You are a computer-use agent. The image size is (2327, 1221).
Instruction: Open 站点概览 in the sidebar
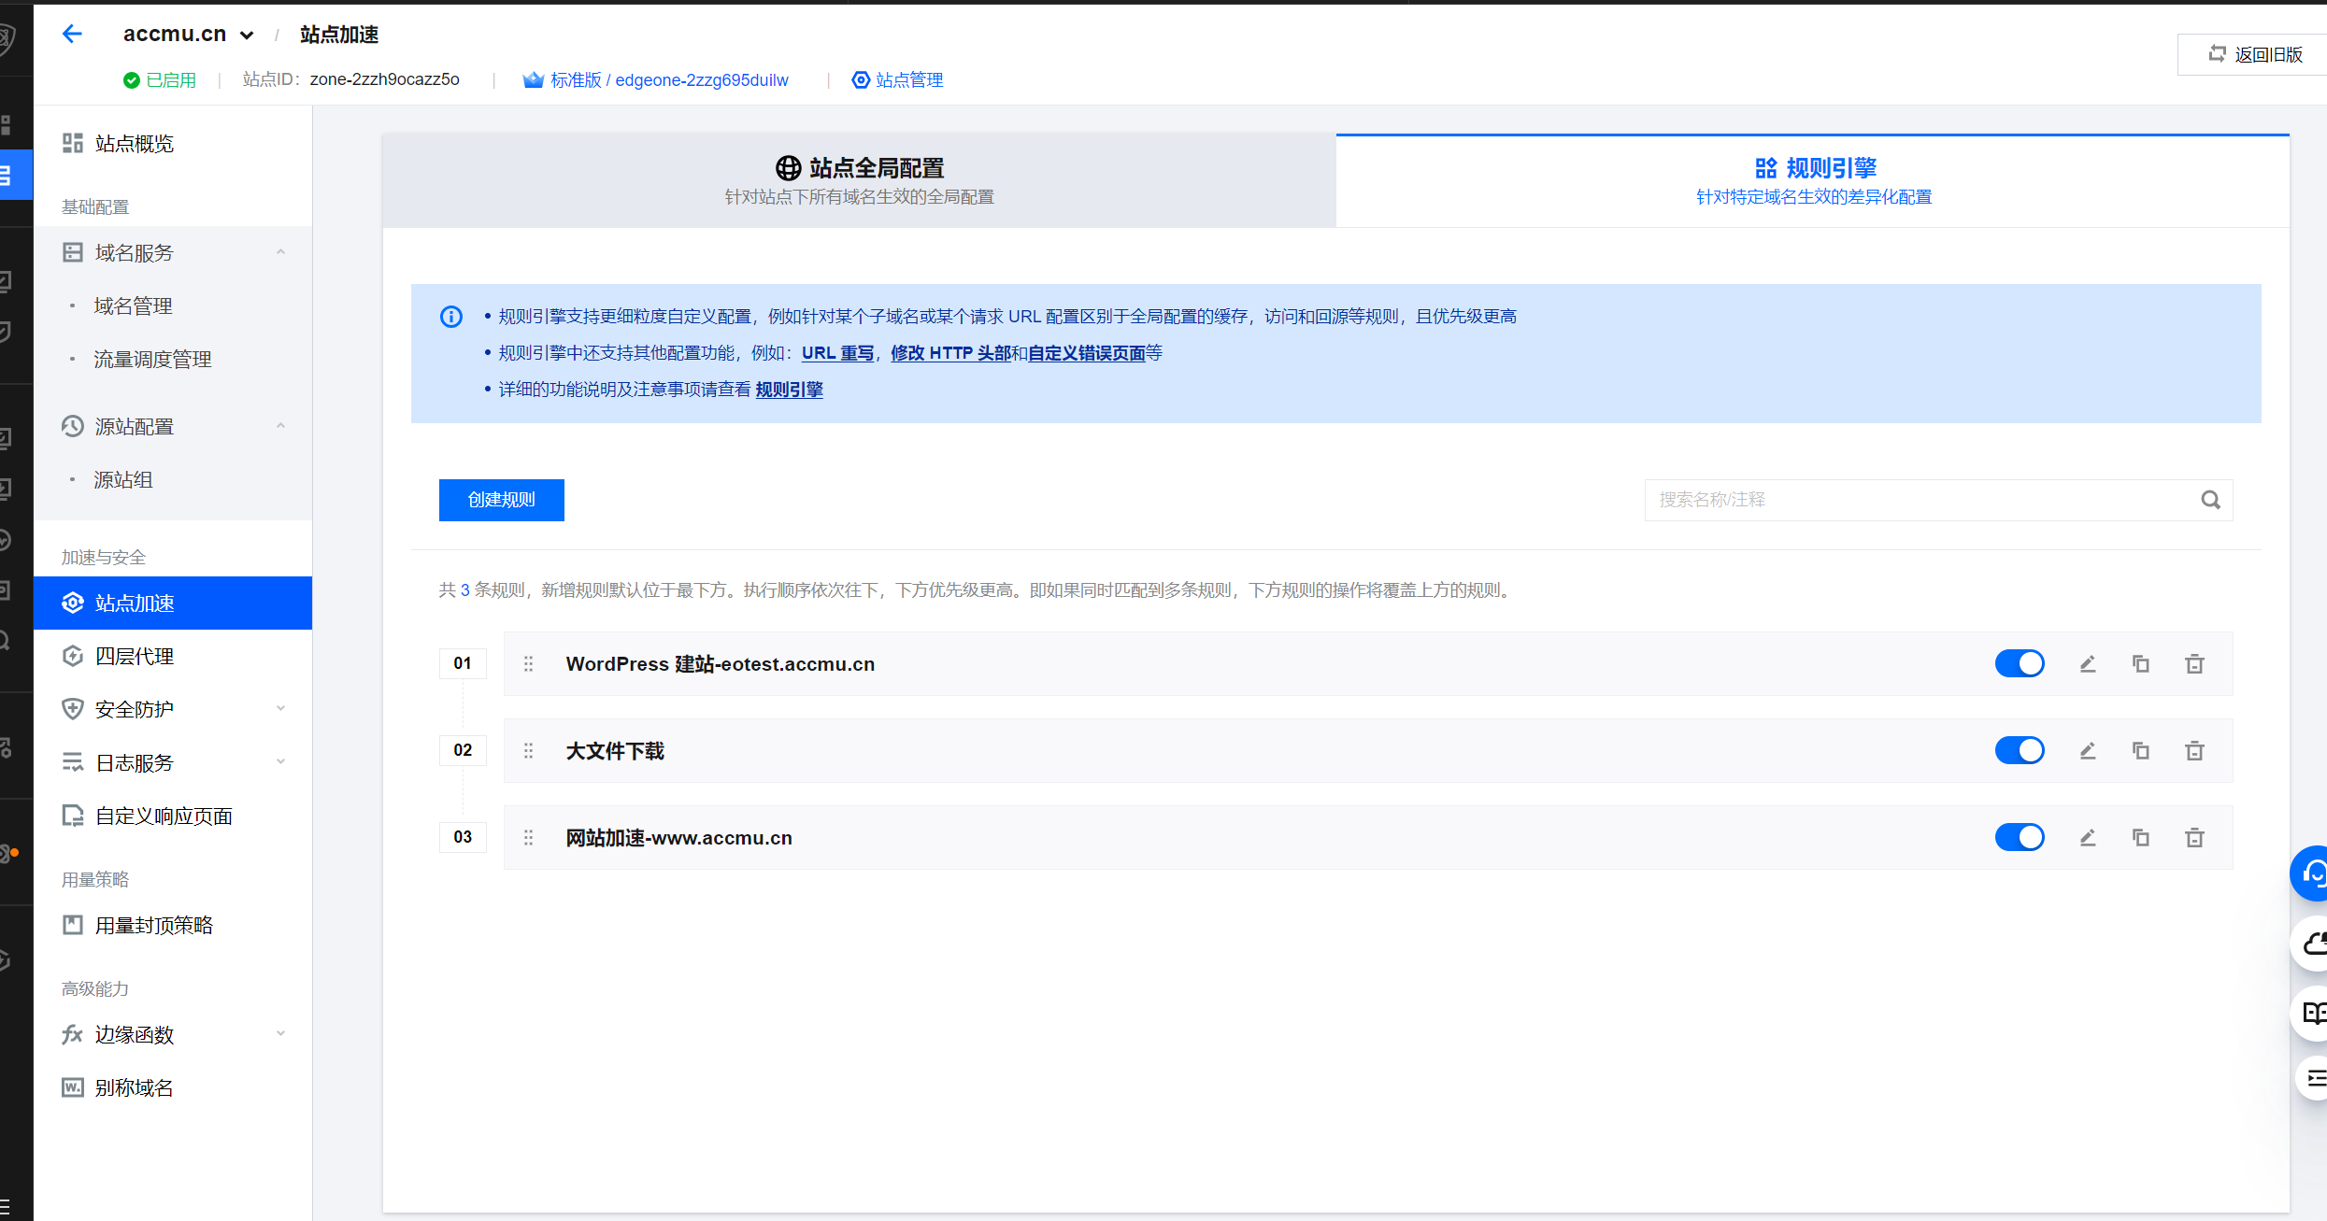[x=173, y=144]
